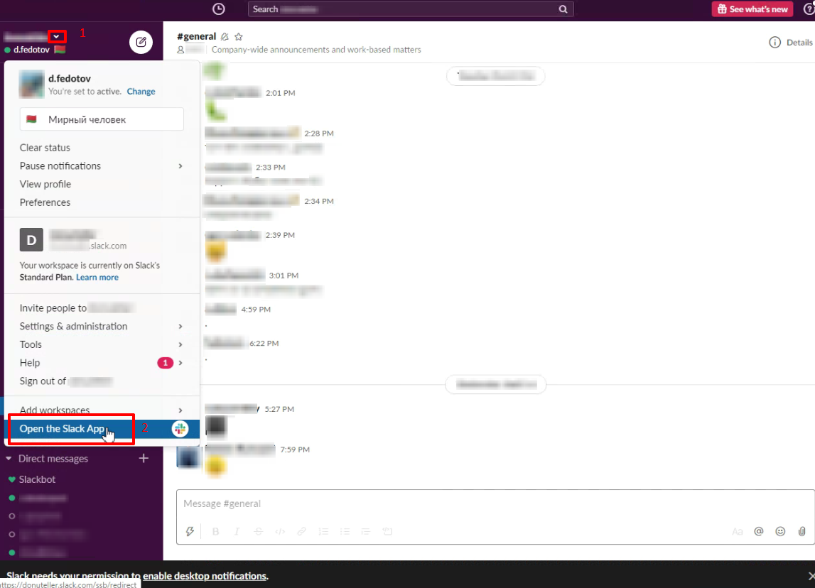Open channel Details info icon
The height and width of the screenshot is (588, 815).
tap(774, 43)
